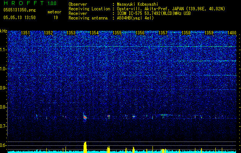The width and height of the screenshot is (241, 153).
Task: Click the date stamp 05.05.13 13:50
Action: (x=20, y=18)
